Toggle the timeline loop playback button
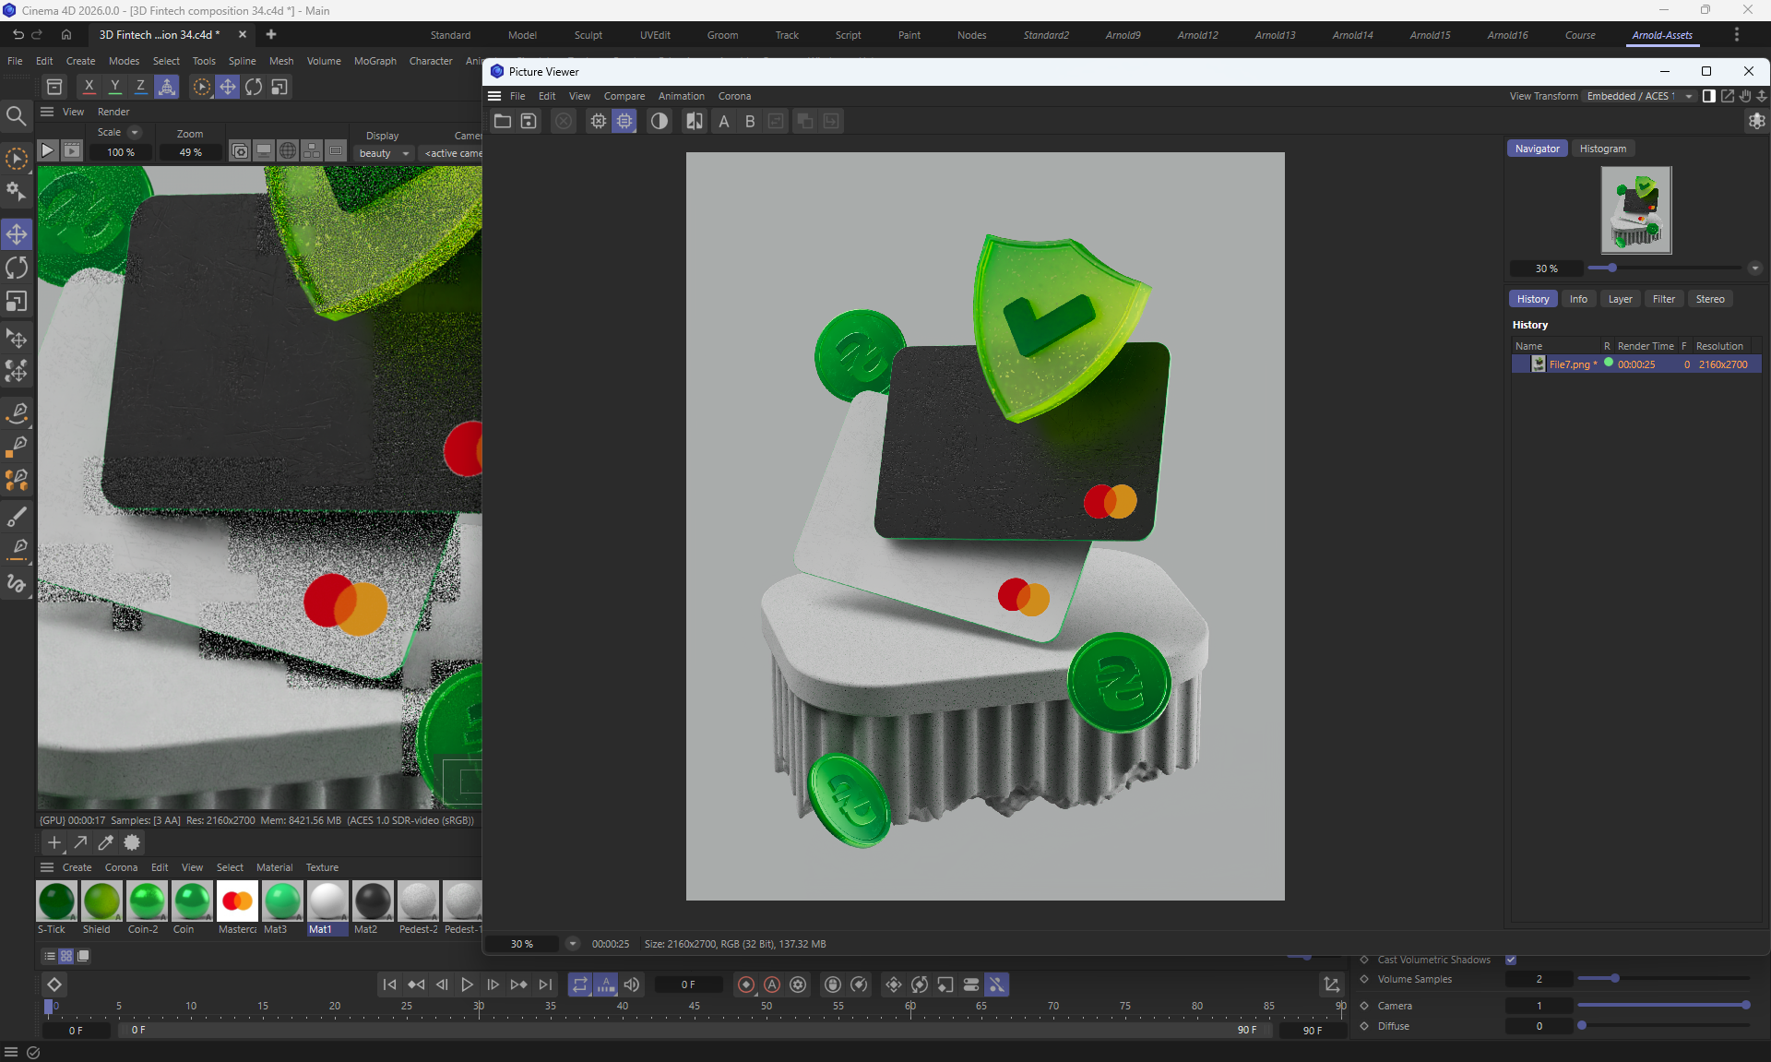Viewport: 1771px width, 1062px height. point(579,984)
